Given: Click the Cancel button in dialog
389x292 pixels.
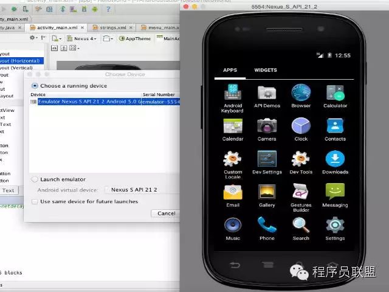Looking at the screenshot, I should 166,214.
